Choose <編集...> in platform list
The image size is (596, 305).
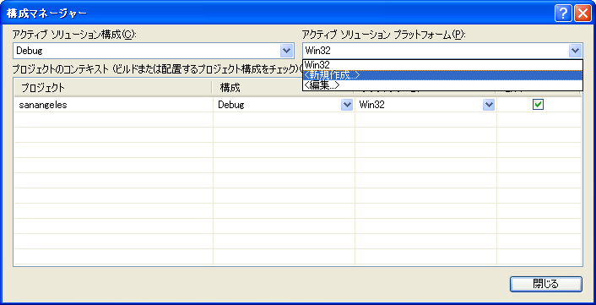coord(442,85)
